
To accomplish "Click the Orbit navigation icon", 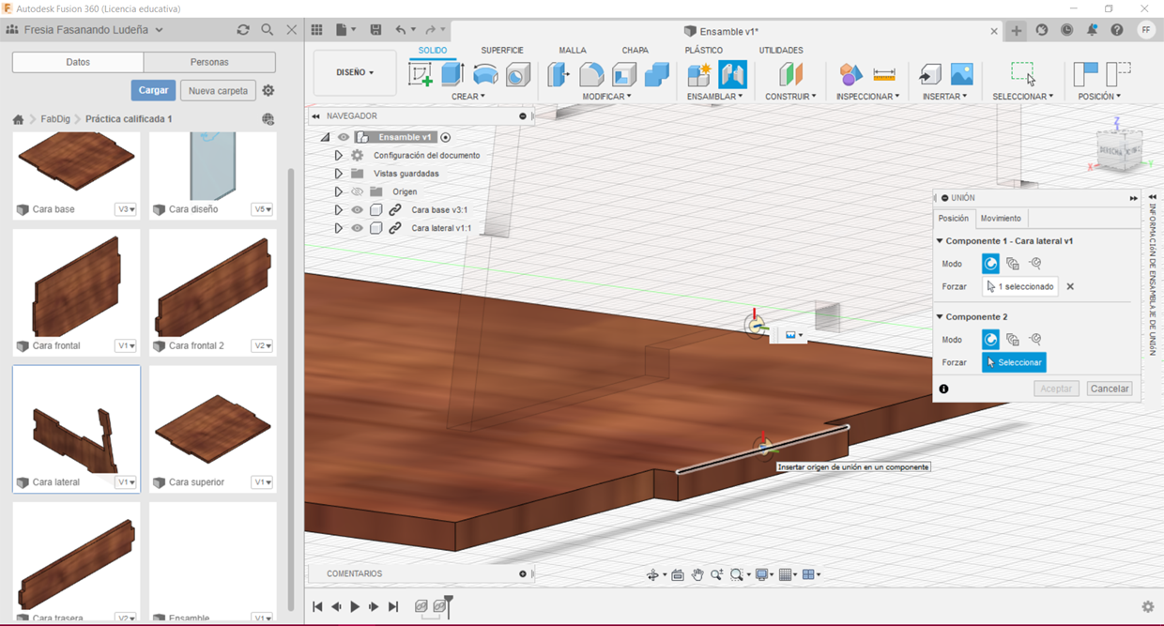I will pyautogui.click(x=653, y=575).
